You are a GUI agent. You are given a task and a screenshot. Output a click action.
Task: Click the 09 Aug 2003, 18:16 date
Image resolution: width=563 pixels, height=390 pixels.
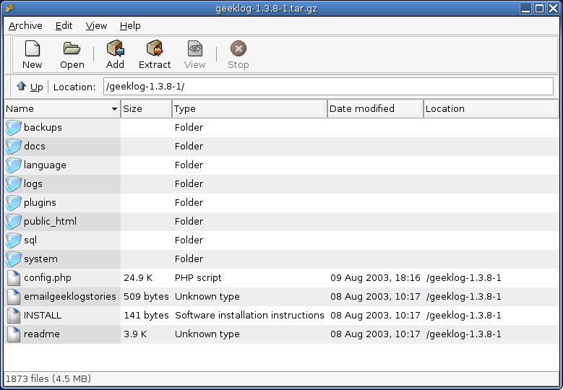coord(375,278)
